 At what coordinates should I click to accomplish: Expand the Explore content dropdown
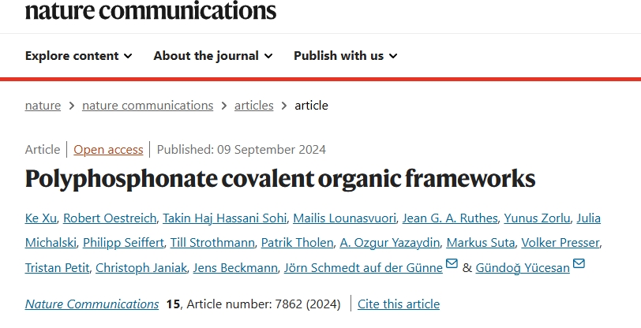tap(78, 55)
